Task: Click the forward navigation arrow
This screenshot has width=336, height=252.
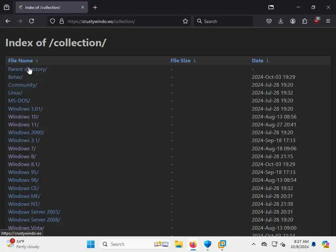Action: (x=20, y=21)
